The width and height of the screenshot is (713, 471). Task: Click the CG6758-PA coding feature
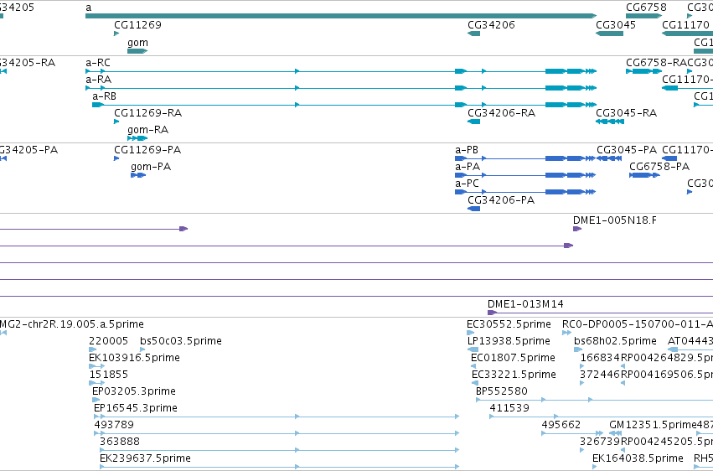point(644,175)
